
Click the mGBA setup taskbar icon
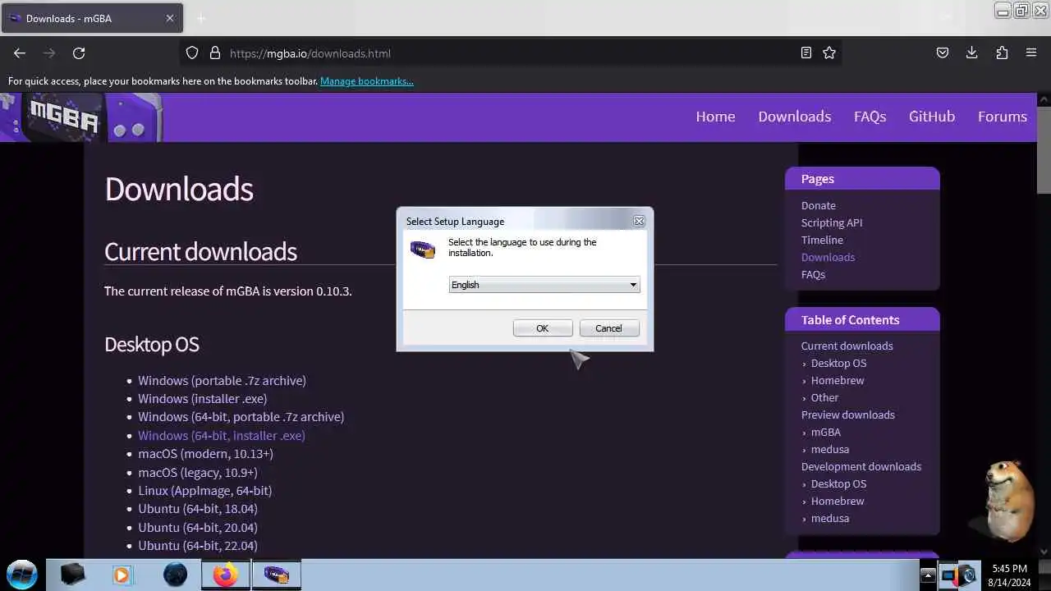click(x=276, y=575)
